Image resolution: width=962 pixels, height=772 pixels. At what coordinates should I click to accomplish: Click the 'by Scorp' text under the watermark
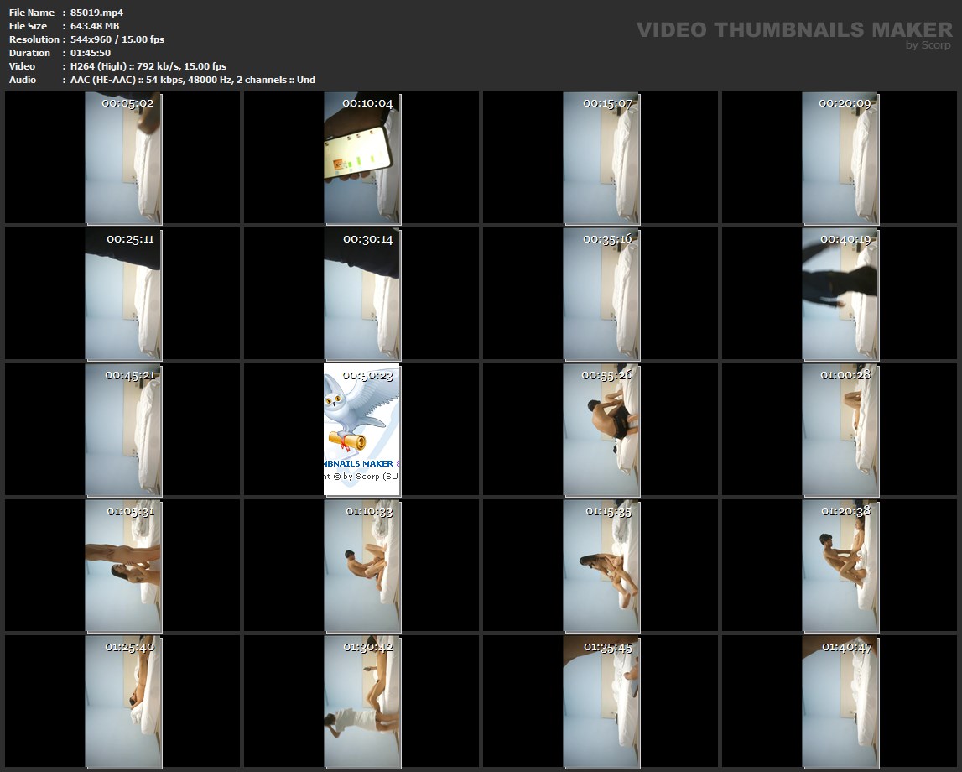click(928, 45)
